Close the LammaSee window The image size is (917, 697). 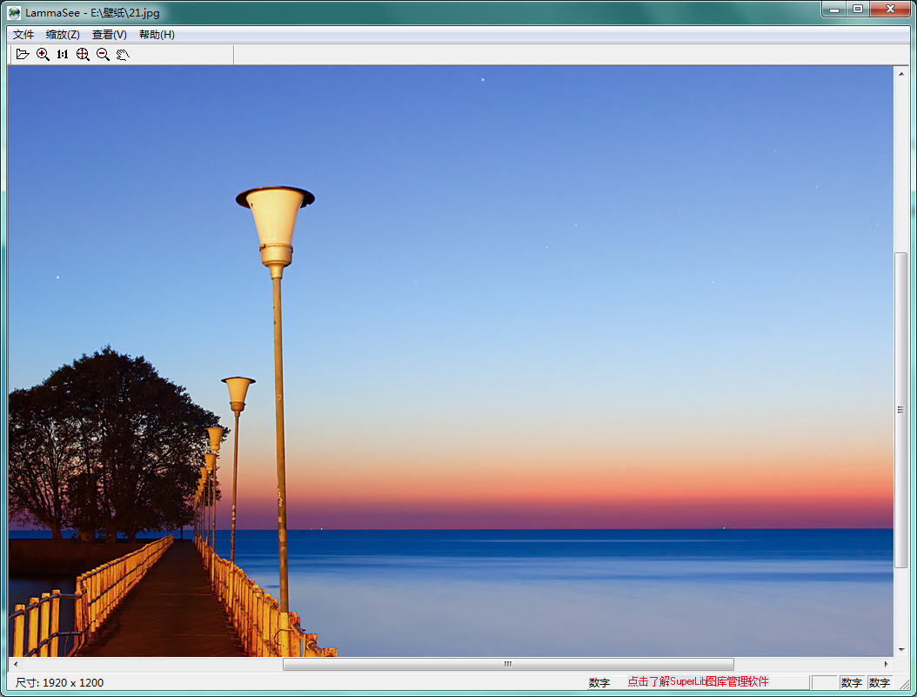890,10
